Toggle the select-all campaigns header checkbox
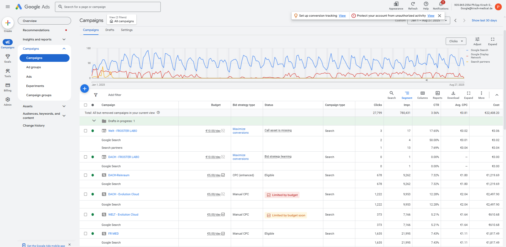Screen dimensions: 506x247 (85, 105)
